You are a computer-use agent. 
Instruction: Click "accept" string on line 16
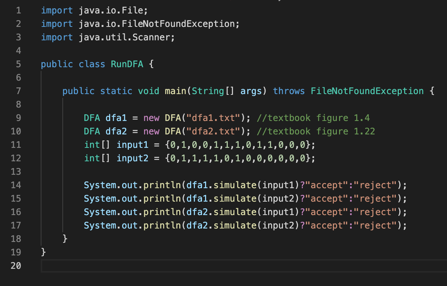tap(327, 212)
